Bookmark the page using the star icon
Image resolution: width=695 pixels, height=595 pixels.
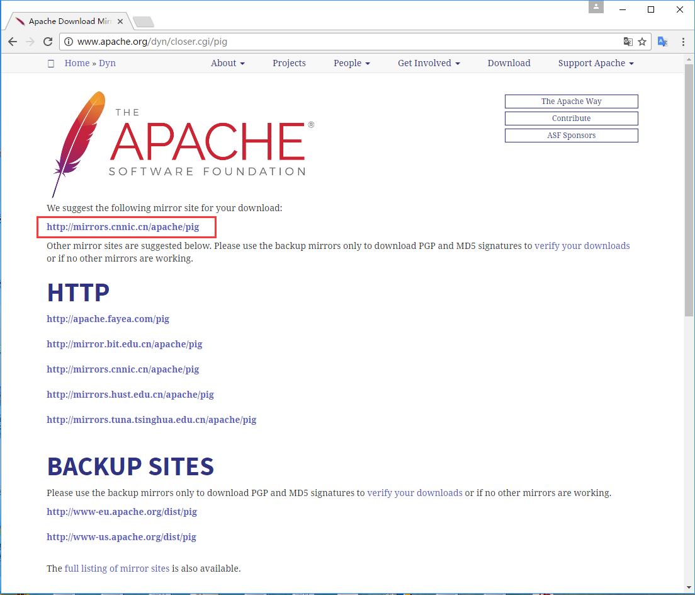(642, 41)
